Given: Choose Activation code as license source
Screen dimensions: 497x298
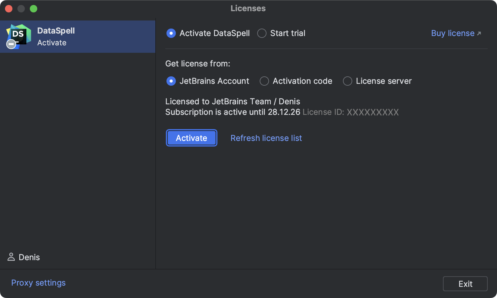Looking at the screenshot, I should pyautogui.click(x=264, y=81).
